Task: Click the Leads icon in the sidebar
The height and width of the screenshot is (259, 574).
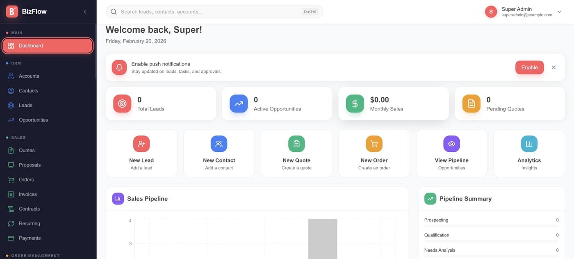Action: (x=11, y=105)
